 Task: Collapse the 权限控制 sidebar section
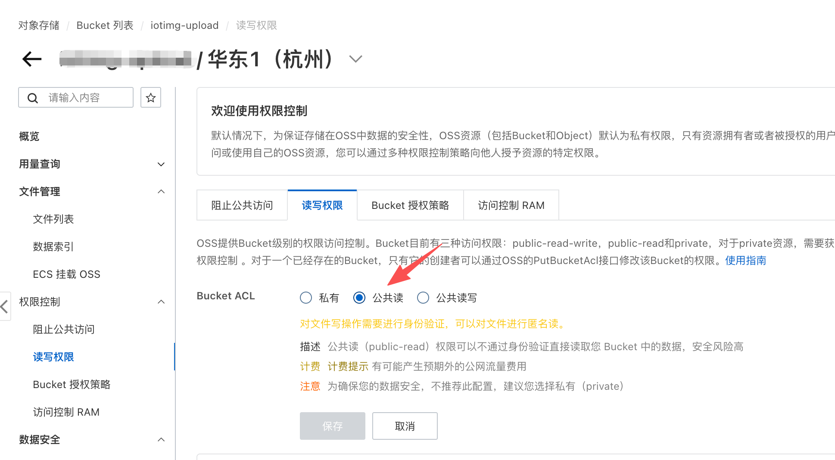161,302
